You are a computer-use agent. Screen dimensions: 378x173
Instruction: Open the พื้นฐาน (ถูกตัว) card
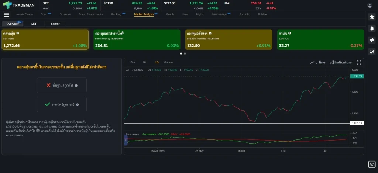62,85
